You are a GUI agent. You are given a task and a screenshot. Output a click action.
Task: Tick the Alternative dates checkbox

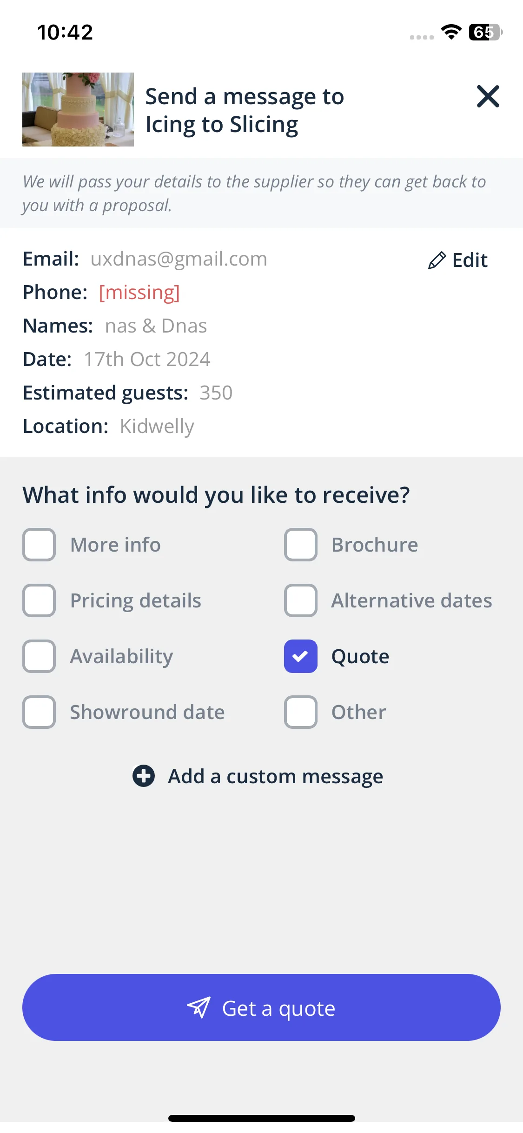click(301, 600)
